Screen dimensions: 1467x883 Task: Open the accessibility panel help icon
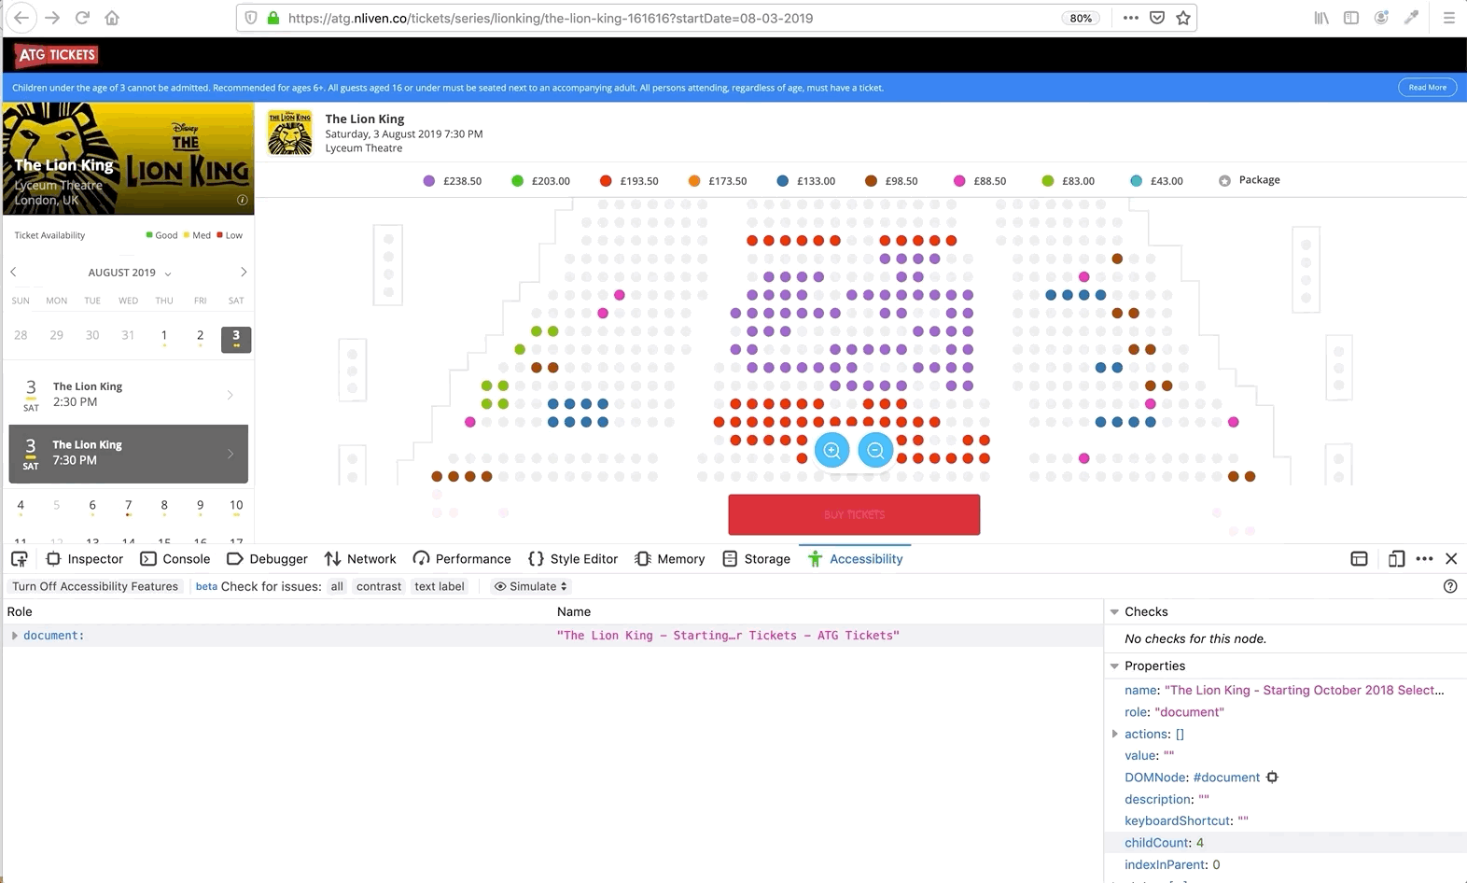click(1450, 586)
